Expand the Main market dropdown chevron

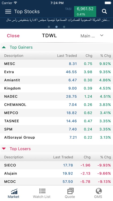pyautogui.click(x=102, y=35)
